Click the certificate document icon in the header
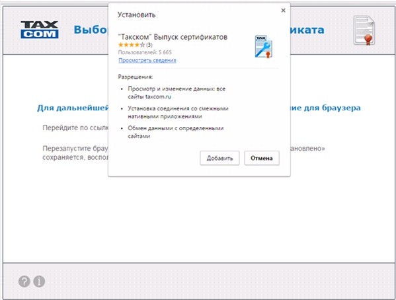Image resolution: width=396 pixels, height=300 pixels. click(x=364, y=30)
